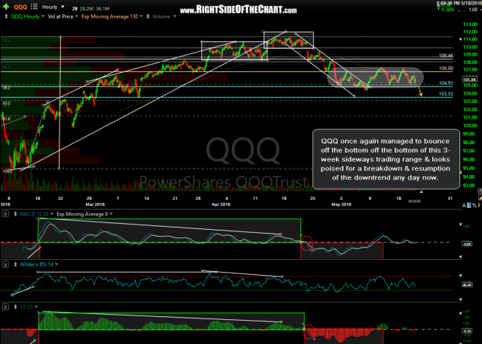482x344 pixels.
Task: Select the RSI value label 46.49
Action: 467,285
